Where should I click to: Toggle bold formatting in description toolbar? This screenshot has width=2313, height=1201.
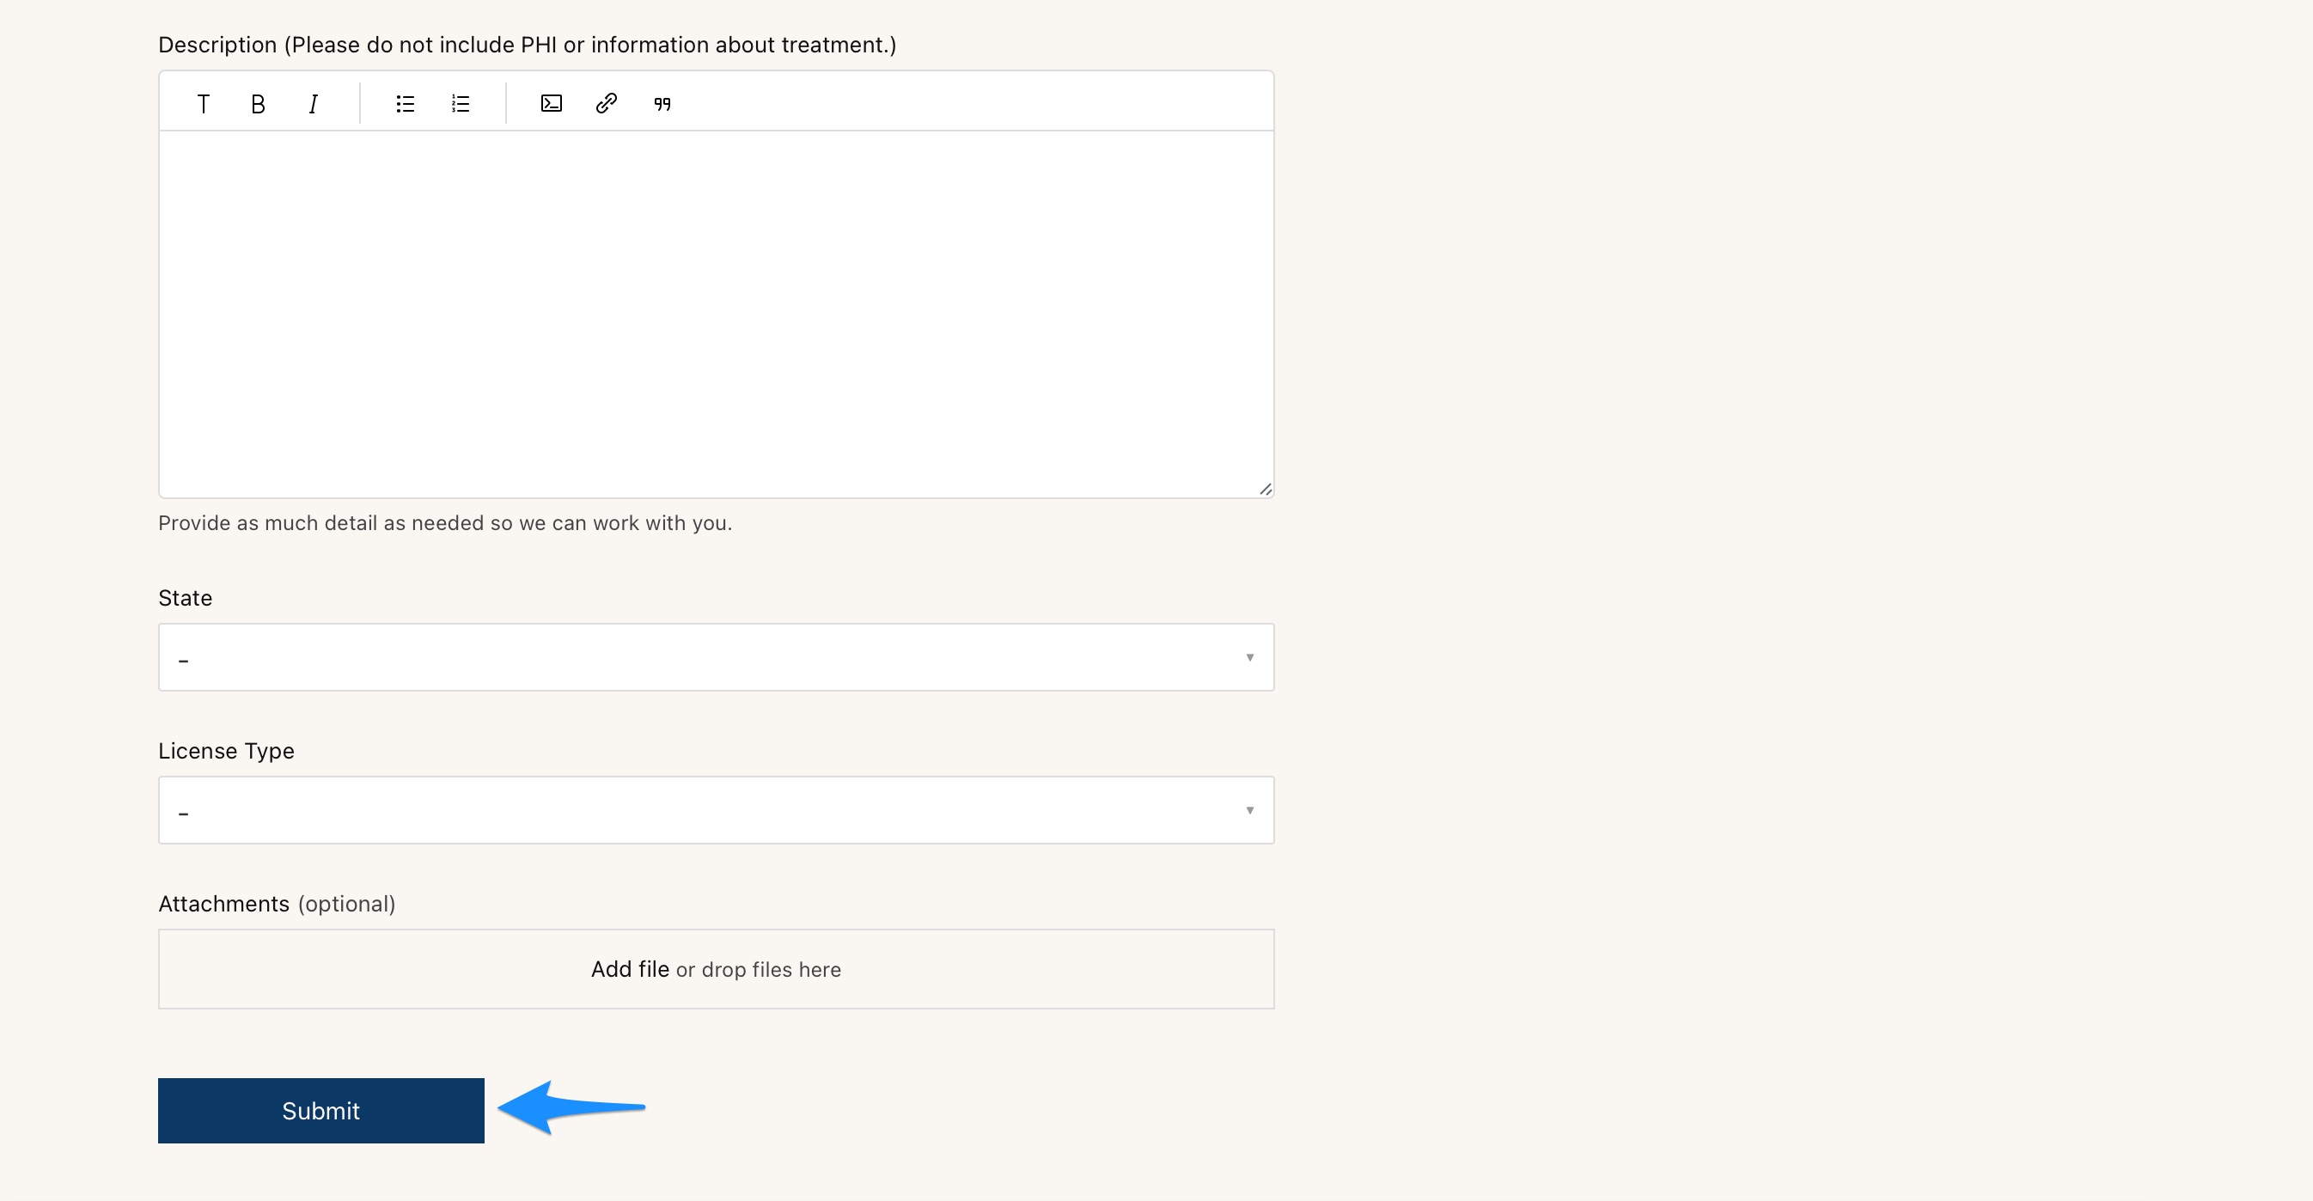point(258,104)
